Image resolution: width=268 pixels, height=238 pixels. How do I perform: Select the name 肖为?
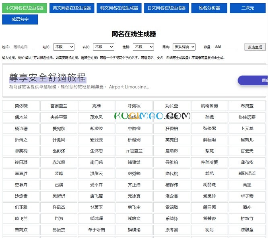(59, 219)
